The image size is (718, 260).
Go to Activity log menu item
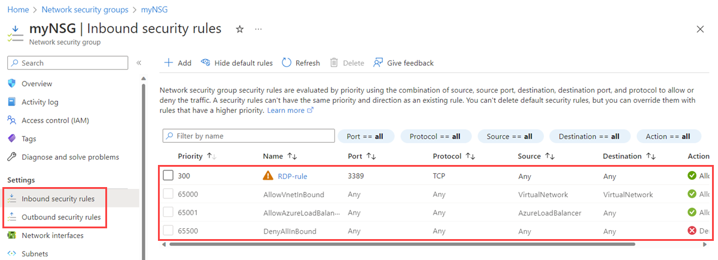tap(39, 102)
